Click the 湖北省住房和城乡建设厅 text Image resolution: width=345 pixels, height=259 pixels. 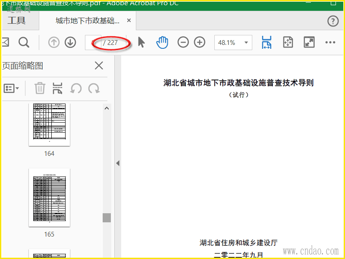(238, 243)
